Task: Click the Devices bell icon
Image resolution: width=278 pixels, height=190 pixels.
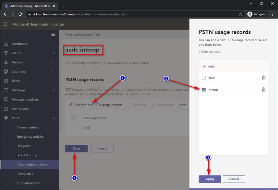Action: pyautogui.click(x=6, y=62)
